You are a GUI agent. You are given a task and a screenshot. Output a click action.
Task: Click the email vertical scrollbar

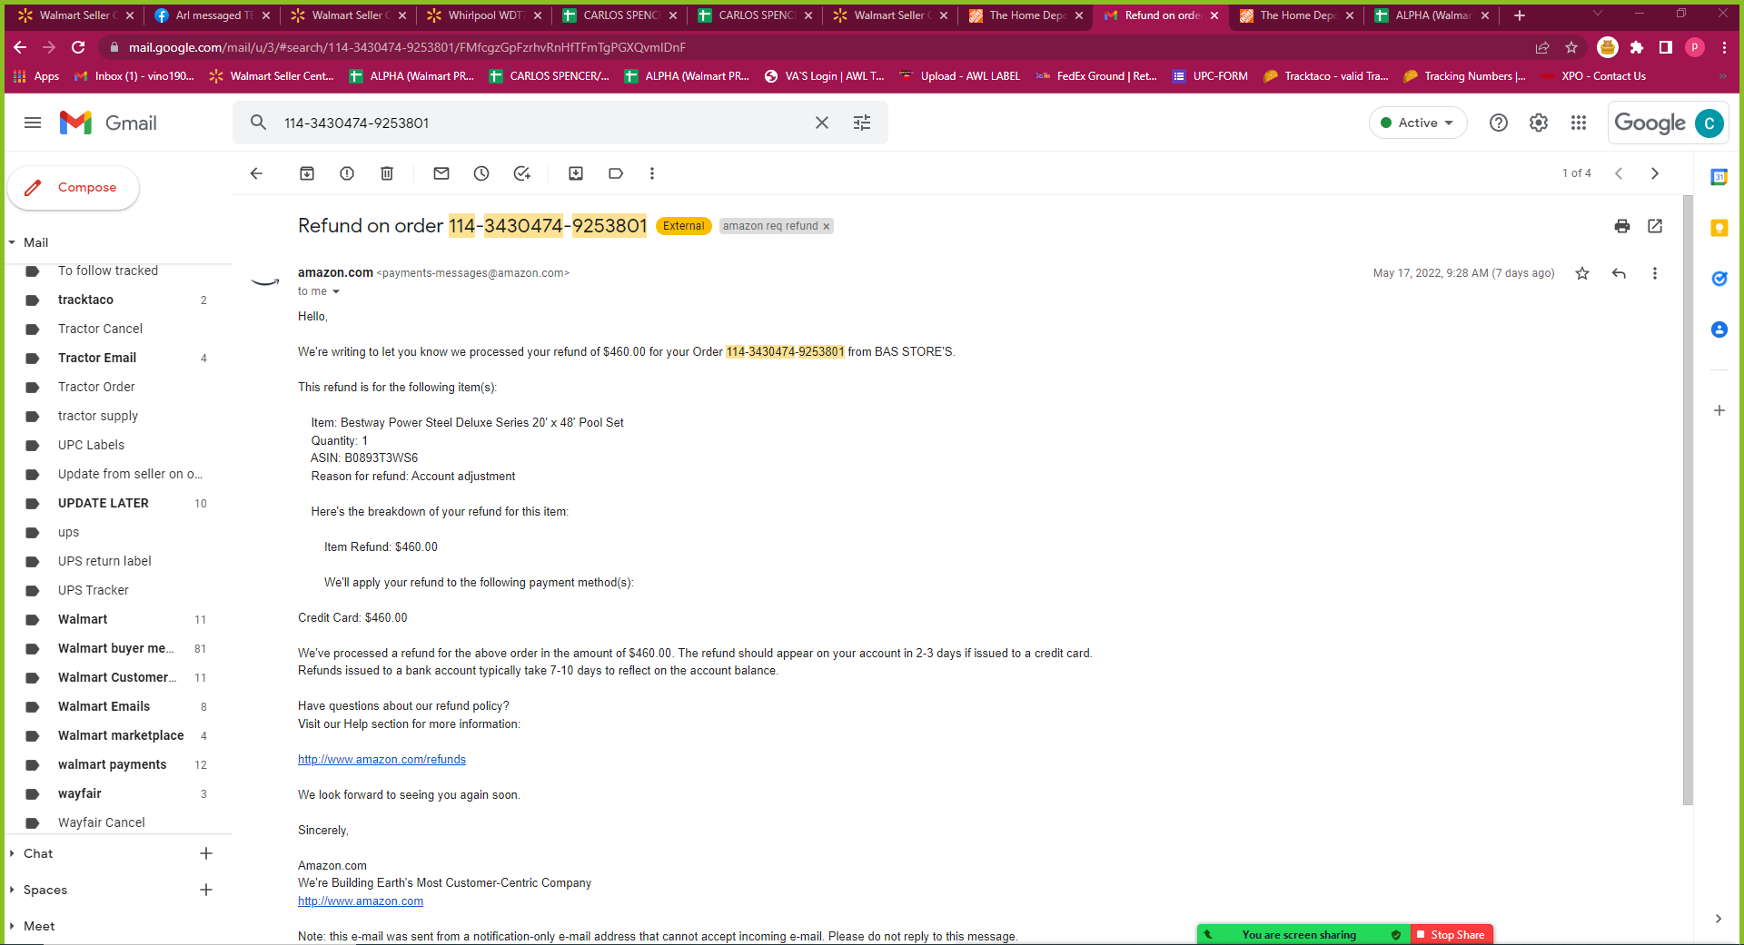click(1688, 499)
